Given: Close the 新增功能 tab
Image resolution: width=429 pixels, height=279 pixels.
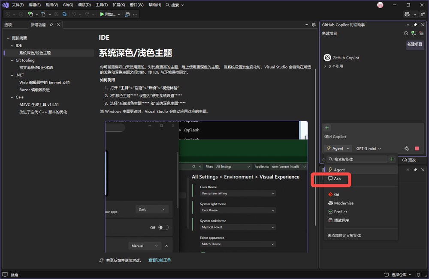Looking at the screenshot, I should click(58, 25).
